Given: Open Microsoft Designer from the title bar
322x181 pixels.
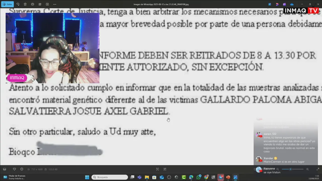Looking at the screenshot, I should click(277, 4).
